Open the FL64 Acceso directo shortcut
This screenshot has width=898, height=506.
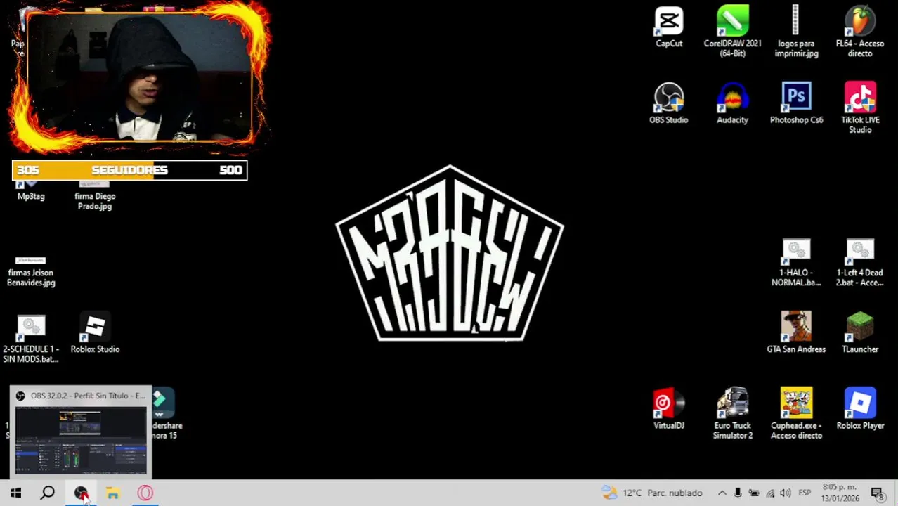[860, 32]
